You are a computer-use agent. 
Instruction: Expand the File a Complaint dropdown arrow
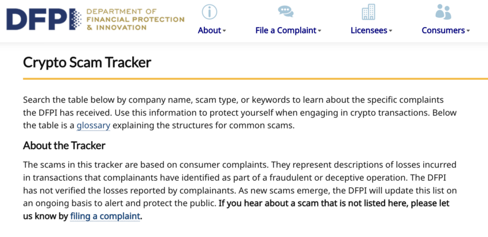tap(319, 31)
